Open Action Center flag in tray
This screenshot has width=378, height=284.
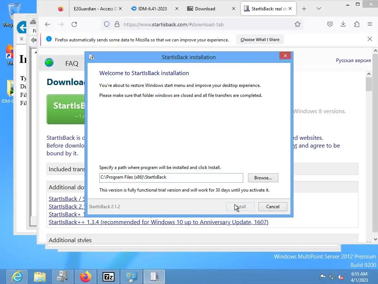tap(323, 277)
